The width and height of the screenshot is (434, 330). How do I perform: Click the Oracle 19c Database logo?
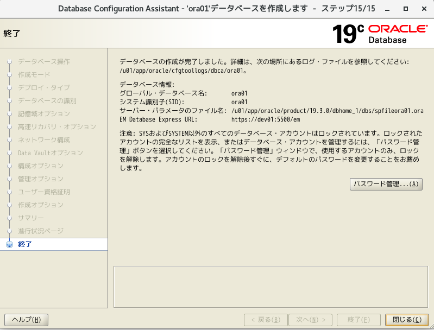point(380,34)
